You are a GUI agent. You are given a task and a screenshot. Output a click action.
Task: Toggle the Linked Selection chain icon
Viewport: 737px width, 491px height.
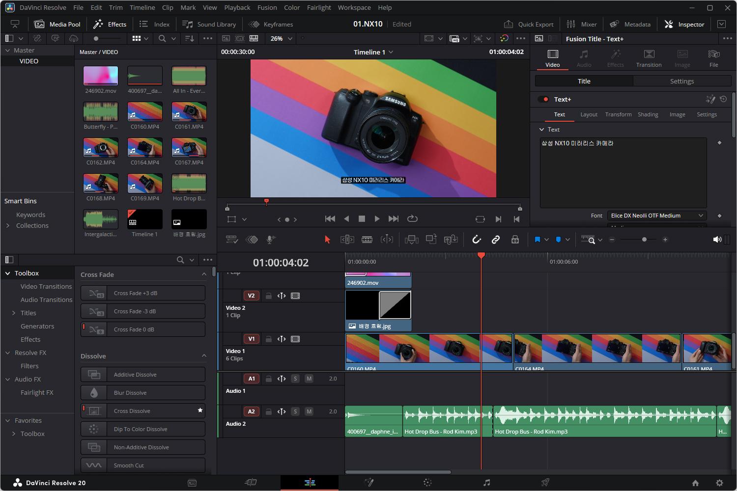click(496, 240)
